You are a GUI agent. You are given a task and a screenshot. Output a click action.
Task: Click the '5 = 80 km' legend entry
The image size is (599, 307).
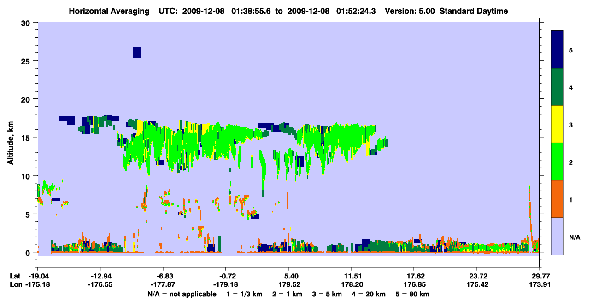click(x=411, y=294)
